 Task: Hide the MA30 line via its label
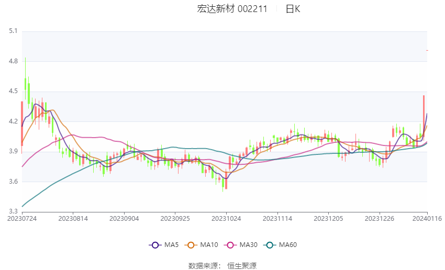(248, 245)
